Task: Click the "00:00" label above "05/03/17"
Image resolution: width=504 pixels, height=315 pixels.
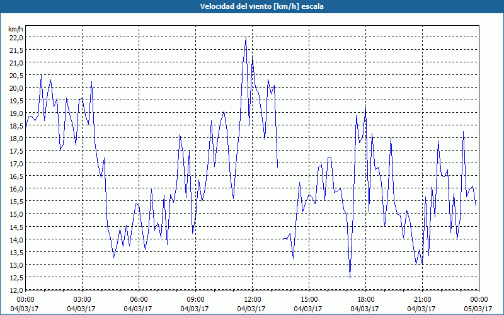Action: click(x=479, y=300)
